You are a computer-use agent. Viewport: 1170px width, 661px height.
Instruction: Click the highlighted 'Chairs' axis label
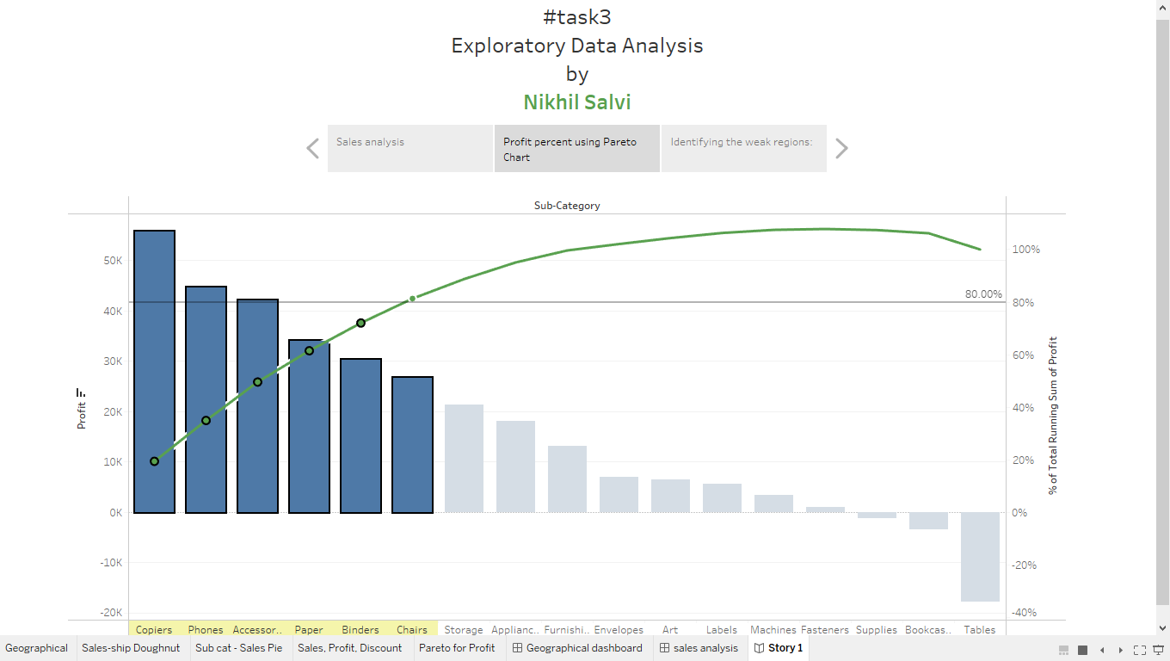click(412, 629)
